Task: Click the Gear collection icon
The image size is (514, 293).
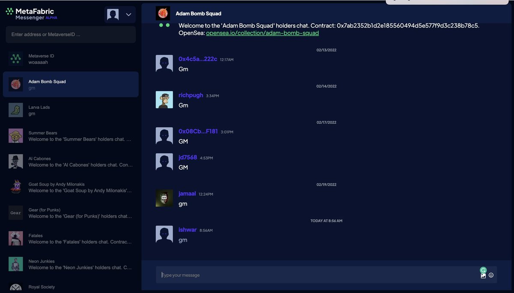Action: 16,213
